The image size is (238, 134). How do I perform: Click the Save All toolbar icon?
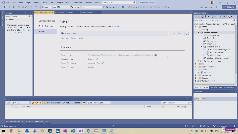coord(26,7)
